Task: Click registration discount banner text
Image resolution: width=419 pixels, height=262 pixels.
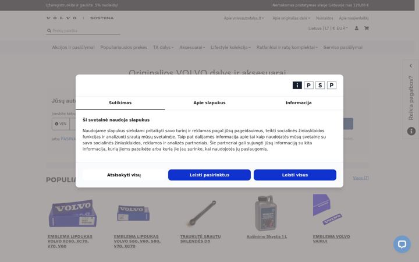Action: [x=82, y=5]
